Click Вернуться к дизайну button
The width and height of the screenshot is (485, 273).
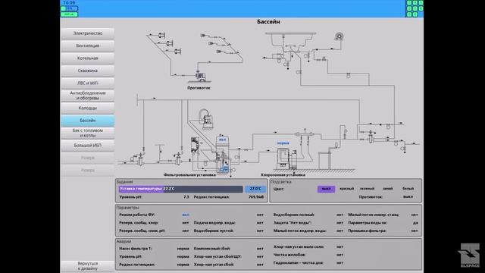88,266
